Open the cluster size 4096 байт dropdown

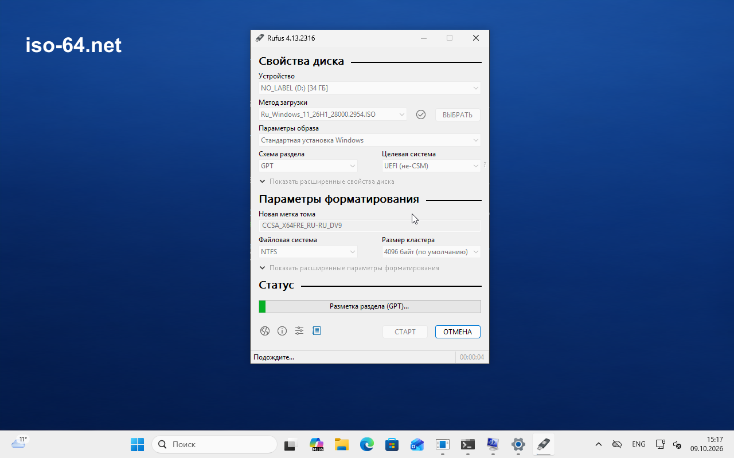431,252
